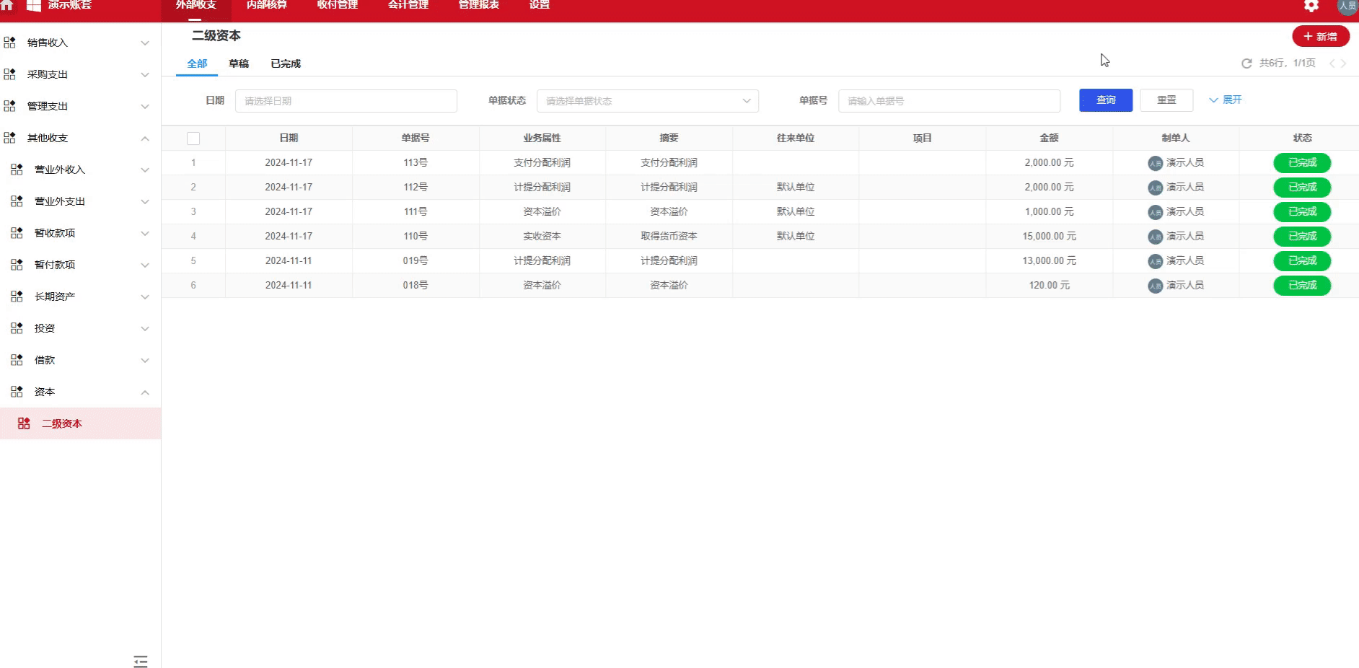The image size is (1359, 668).
Task: Click the 销售收入 module icon
Action: coord(9,43)
